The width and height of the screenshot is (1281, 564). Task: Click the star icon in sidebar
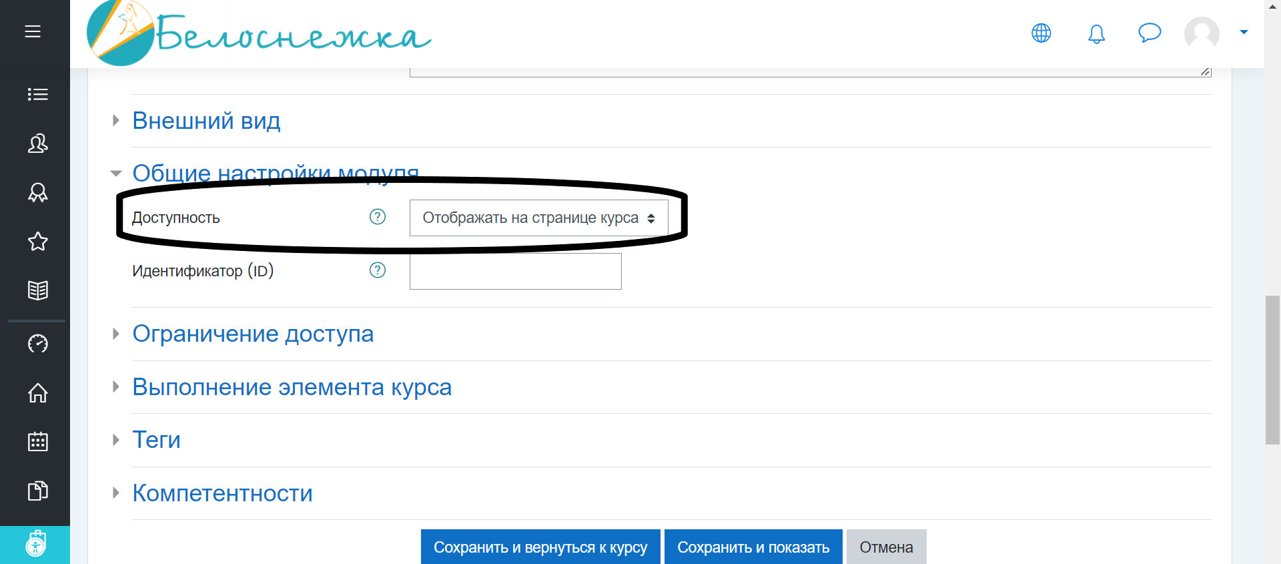point(37,242)
